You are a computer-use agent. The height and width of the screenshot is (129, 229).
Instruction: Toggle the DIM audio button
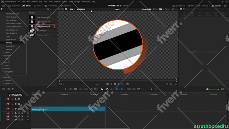[x=222, y=89]
